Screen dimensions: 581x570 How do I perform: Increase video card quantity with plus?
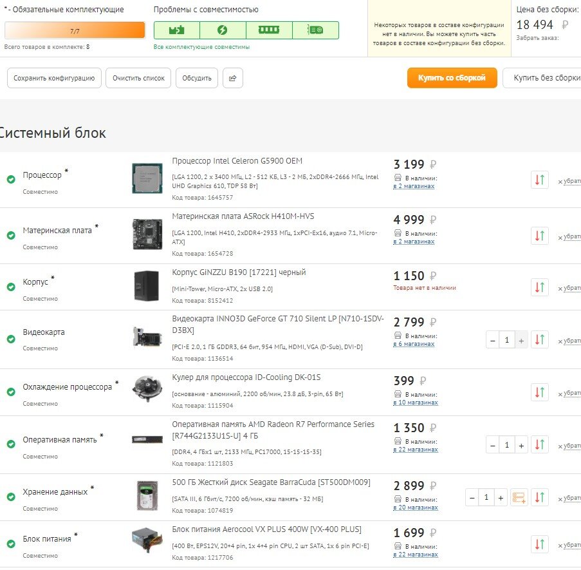coord(521,341)
